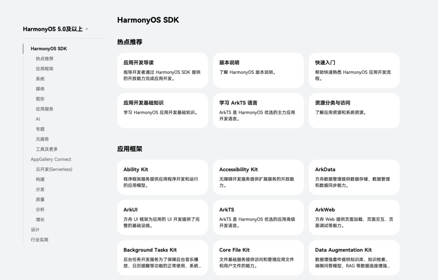Open the Data Augmentation Kit card
This screenshot has width=438, height=280.
coord(354,258)
